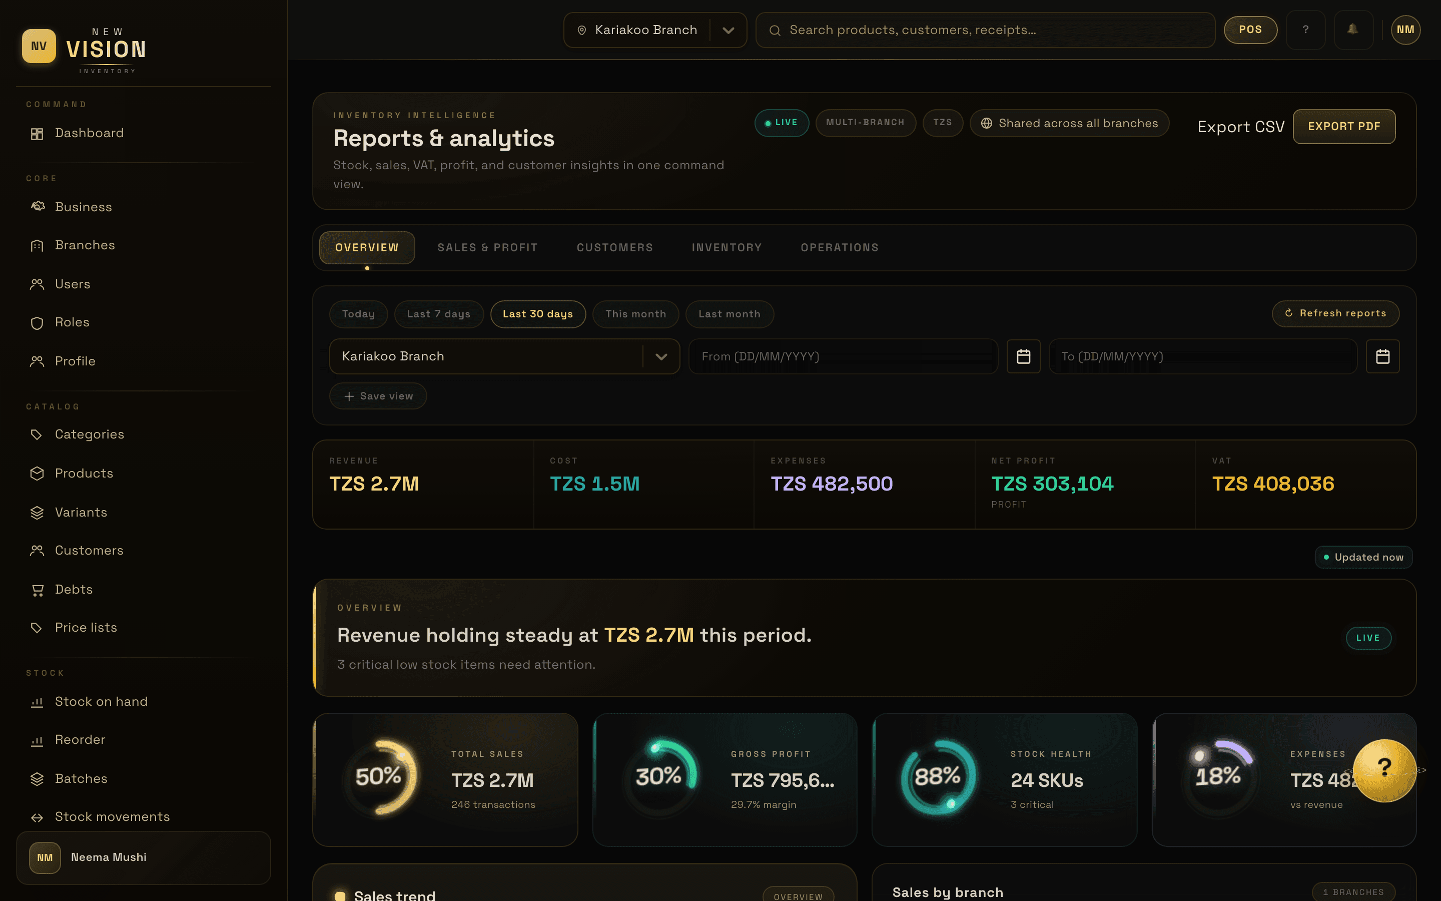Click the 50% Total Sales progress ring

click(379, 776)
